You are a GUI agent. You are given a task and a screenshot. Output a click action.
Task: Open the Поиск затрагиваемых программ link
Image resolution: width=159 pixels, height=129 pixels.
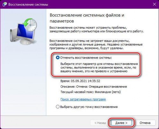pyautogui.click(x=83, y=99)
